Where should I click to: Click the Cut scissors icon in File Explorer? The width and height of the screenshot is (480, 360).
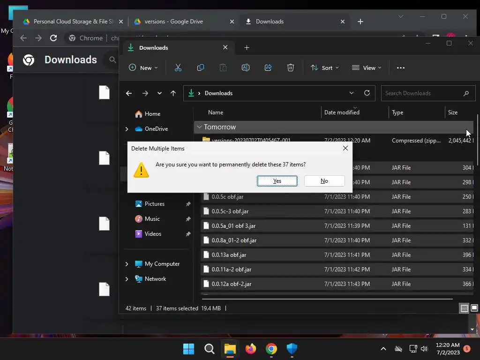pyautogui.click(x=178, y=67)
